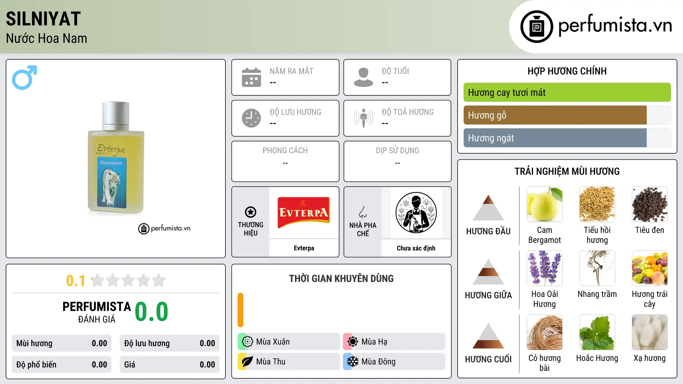Open the Nhang trầm note image
Viewport: 683px width, 384px height.
pyautogui.click(x=597, y=268)
